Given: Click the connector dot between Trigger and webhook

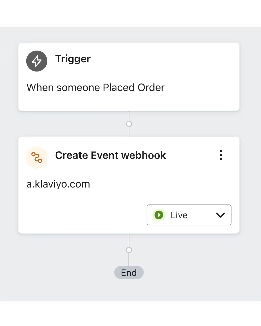Looking at the screenshot, I should [129, 123].
